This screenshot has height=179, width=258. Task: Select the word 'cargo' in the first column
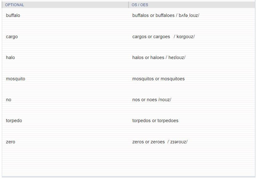[x=12, y=37]
